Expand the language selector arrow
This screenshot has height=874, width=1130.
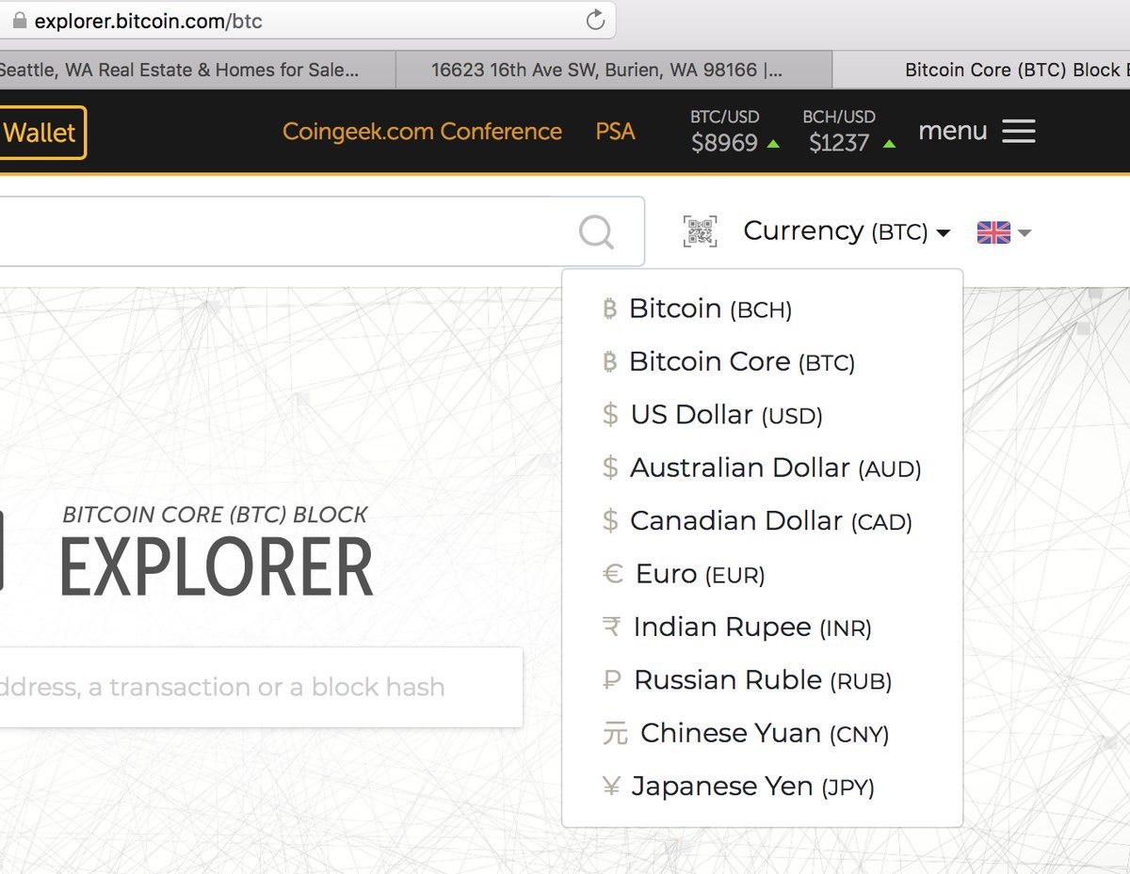1025,232
